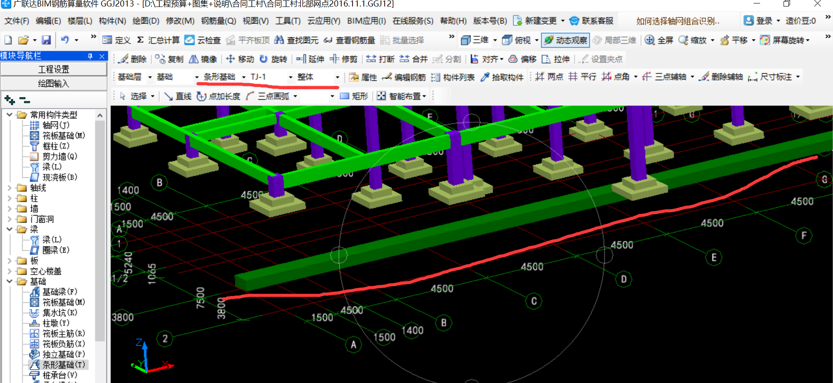Open 查看钢筋量 rebar quantity viewer
This screenshot has width=833, height=383.
pyautogui.click(x=349, y=40)
